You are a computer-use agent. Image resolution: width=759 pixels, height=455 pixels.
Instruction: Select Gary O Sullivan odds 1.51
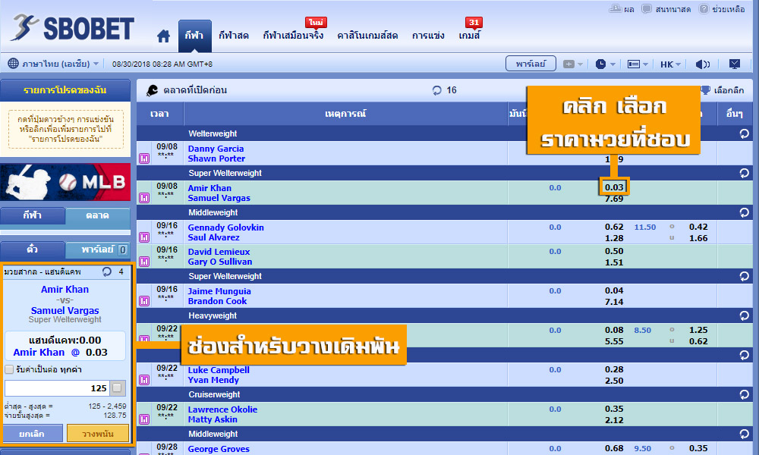614,262
